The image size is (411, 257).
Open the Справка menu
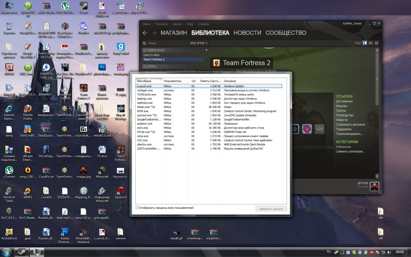click(x=203, y=24)
